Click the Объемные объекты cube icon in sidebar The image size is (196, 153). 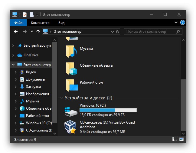[x=22, y=108]
